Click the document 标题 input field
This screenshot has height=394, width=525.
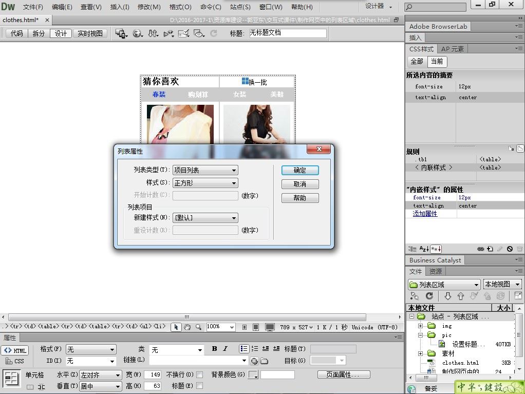coord(288,33)
